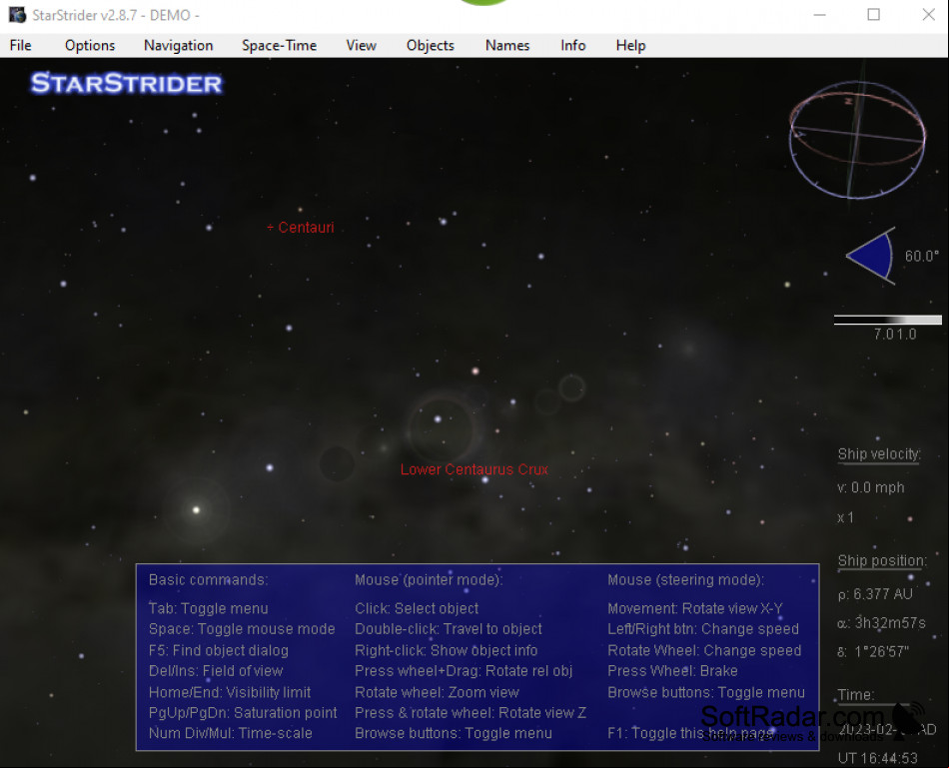Adjust the magnitude visibility limit bar
This screenshot has width=949, height=768.
(887, 320)
